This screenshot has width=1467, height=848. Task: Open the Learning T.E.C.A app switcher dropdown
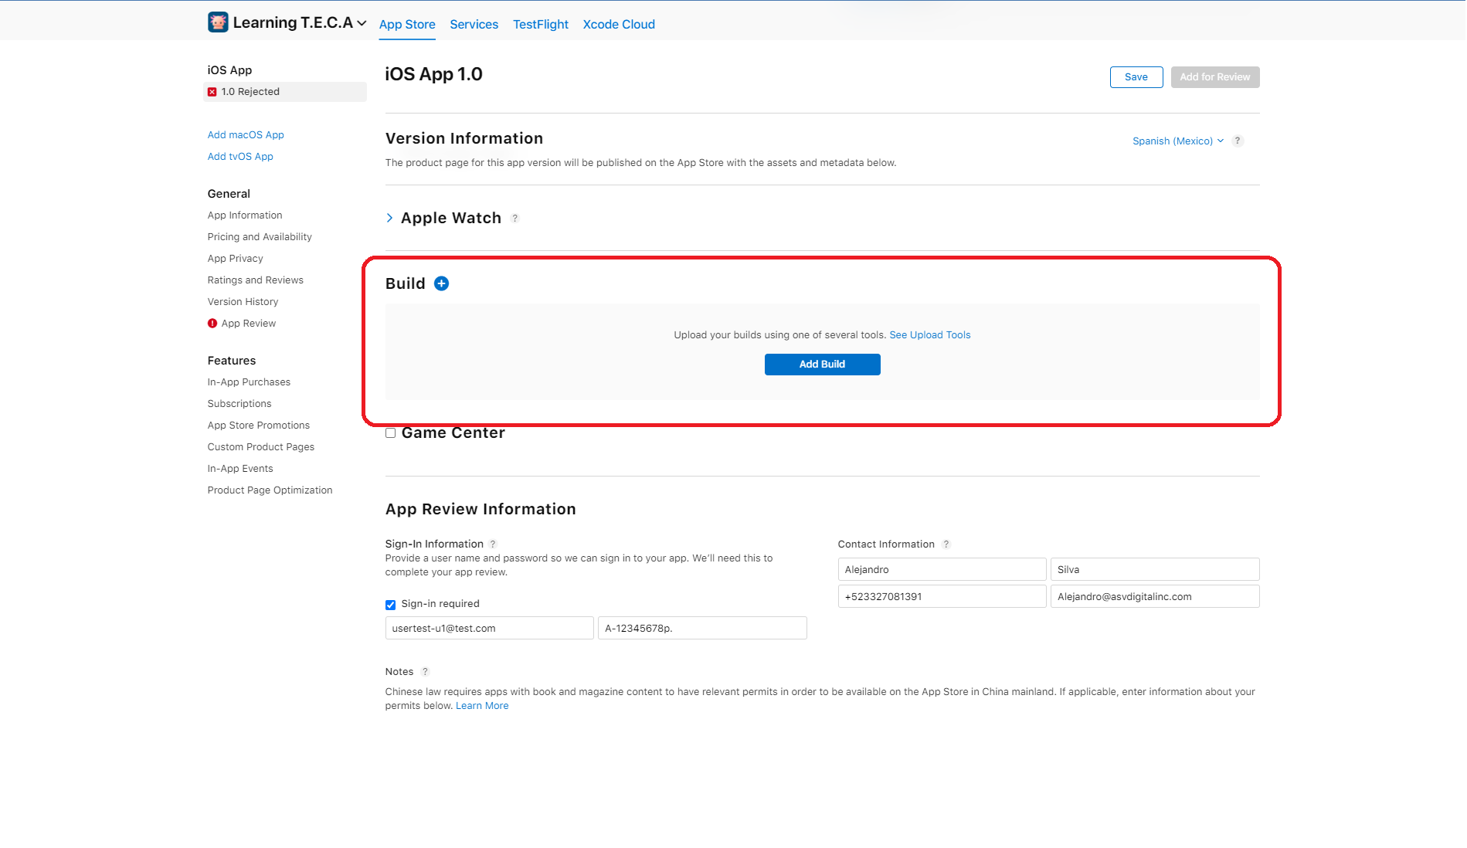pyautogui.click(x=362, y=23)
